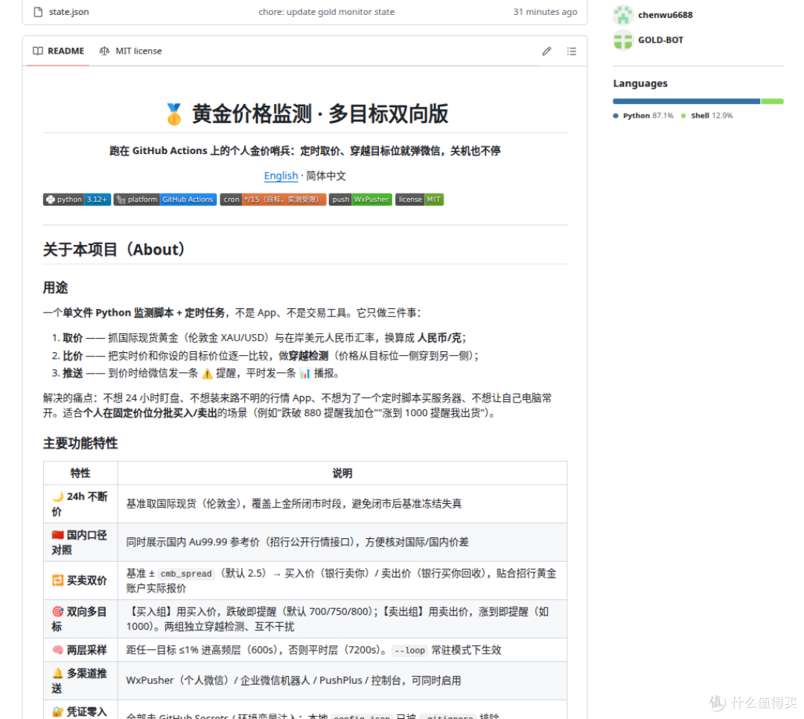Click the state.json file icon
This screenshot has width=804, height=719.
38,12
